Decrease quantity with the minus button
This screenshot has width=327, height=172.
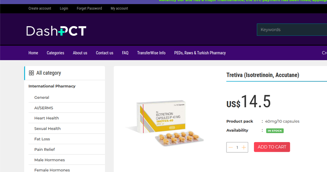point(231,147)
